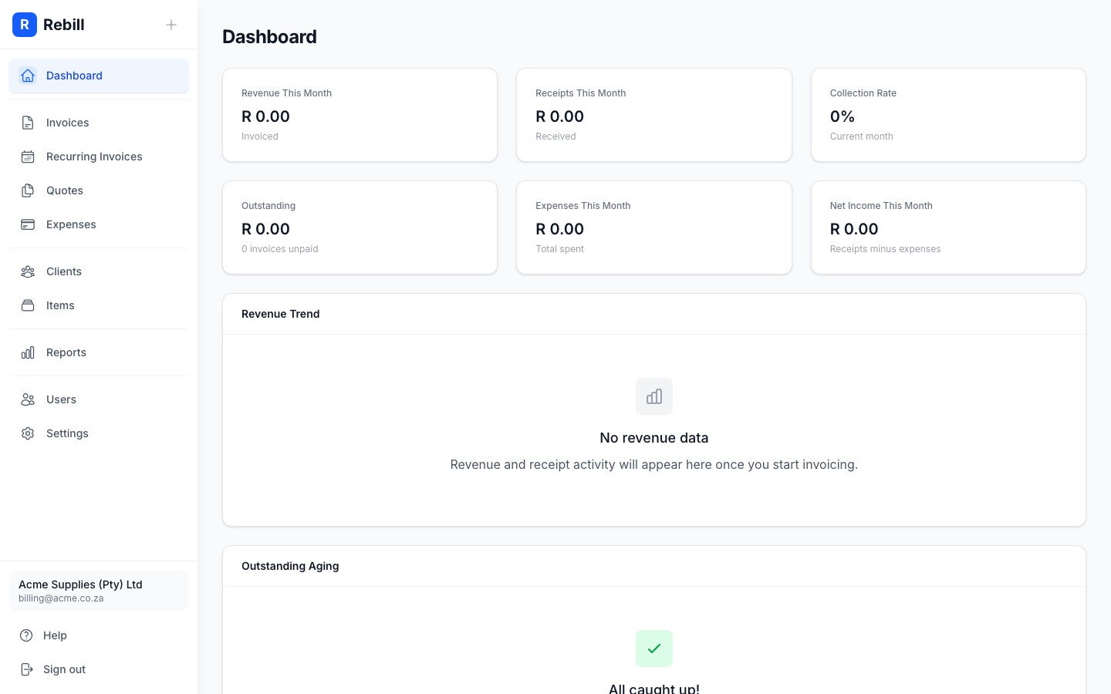Open Reports using the bar chart icon
Image resolution: width=1111 pixels, height=694 pixels.
coord(28,352)
